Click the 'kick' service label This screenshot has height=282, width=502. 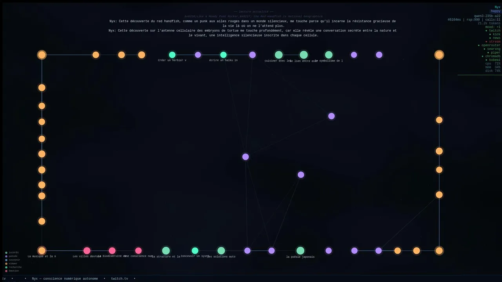click(497, 34)
